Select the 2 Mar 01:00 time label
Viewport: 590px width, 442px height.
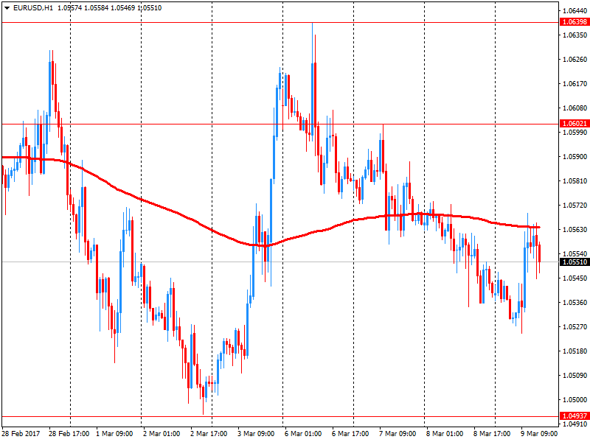pos(162,434)
